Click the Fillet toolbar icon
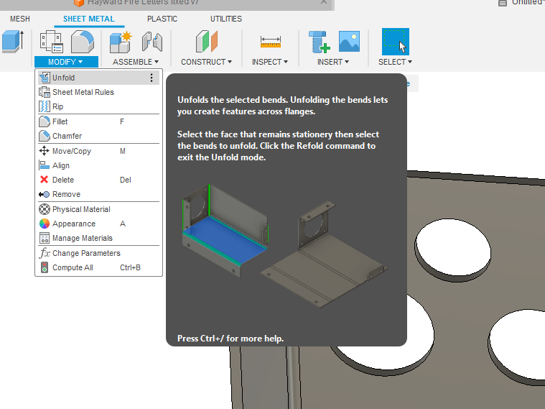545x409 pixels. click(x=83, y=42)
